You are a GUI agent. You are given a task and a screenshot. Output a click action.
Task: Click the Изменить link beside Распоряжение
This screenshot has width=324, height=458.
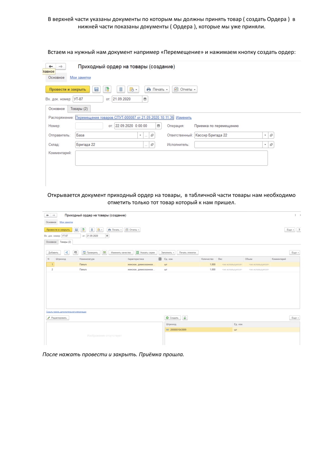[x=184, y=118]
